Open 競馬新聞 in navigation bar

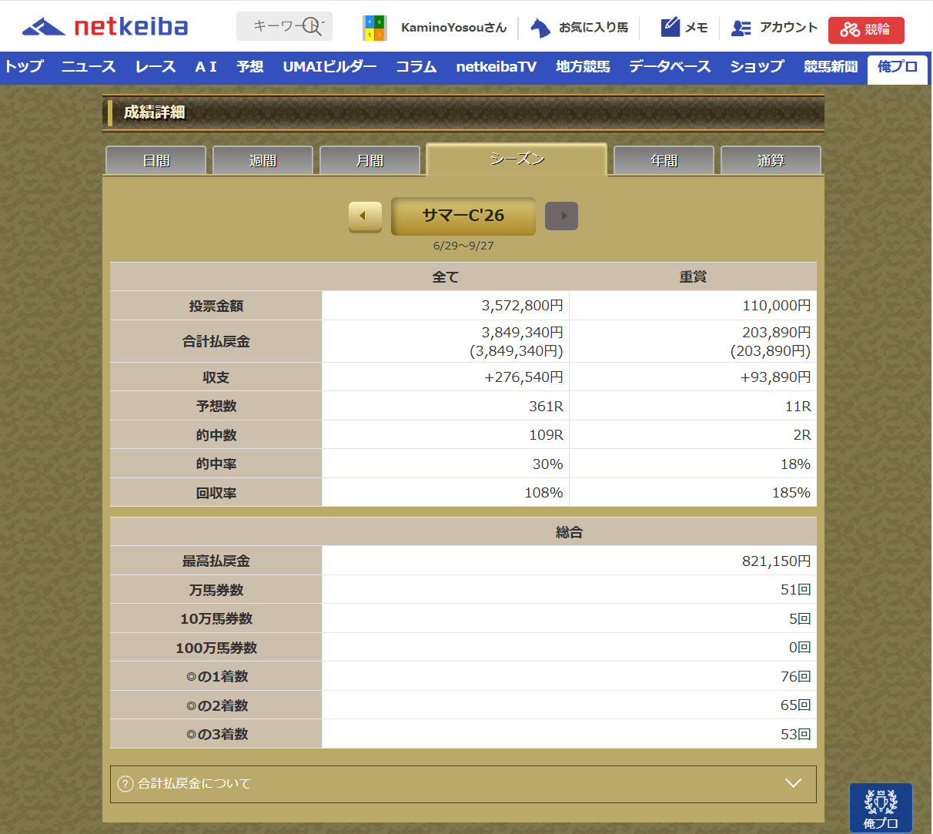[831, 67]
